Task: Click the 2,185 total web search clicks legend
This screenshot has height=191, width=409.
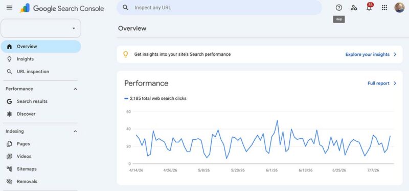Action: coord(155,98)
